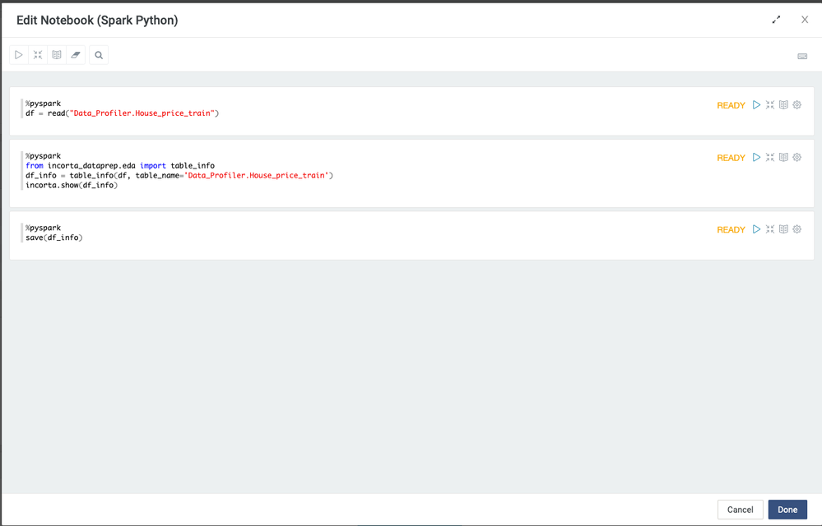The height and width of the screenshot is (526, 822).
Task: Run the save(df_info) paragraph
Action: tap(756, 230)
